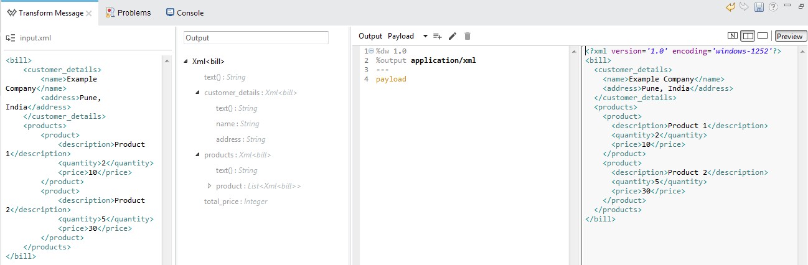Toggle the two-pane split layout view
This screenshot has height=265, width=808.
click(x=748, y=36)
